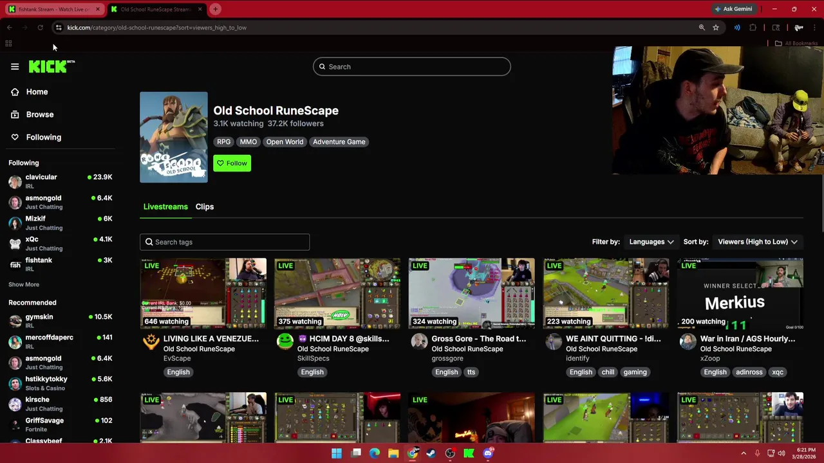Select the chill tag on identify stream
This screenshot has width=824, height=463.
click(x=608, y=372)
